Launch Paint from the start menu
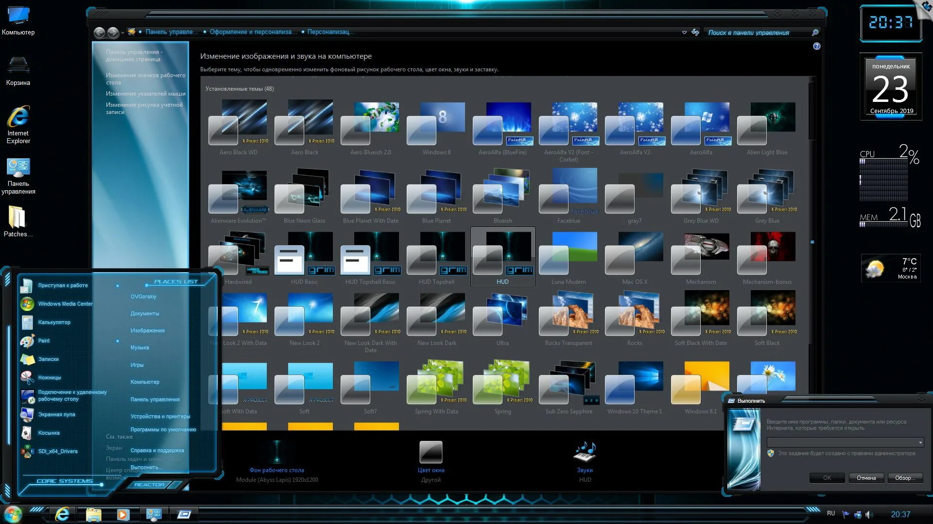Image resolution: width=933 pixels, height=524 pixels. click(x=44, y=341)
